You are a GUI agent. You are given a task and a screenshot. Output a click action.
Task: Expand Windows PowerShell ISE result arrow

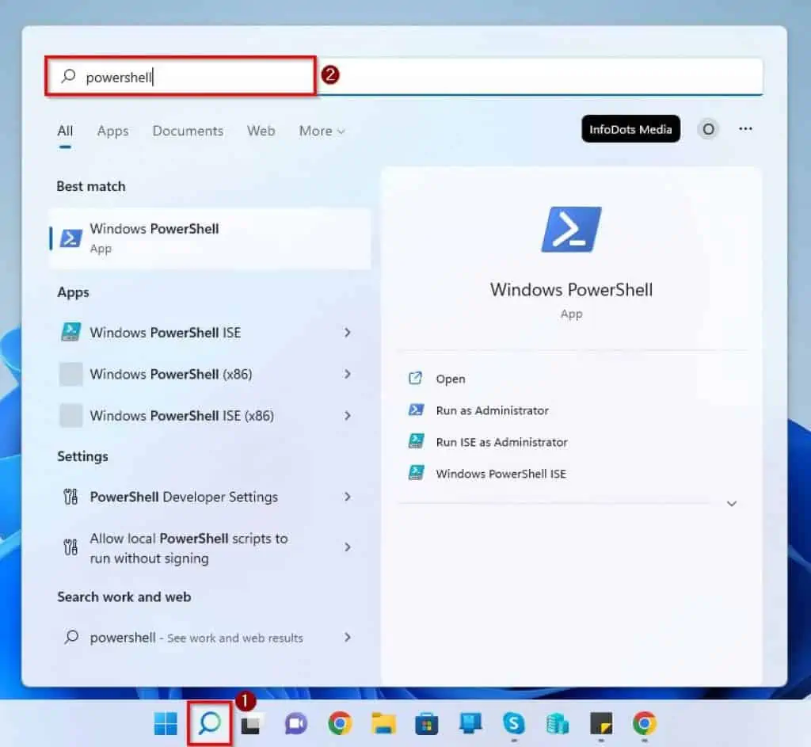click(347, 333)
